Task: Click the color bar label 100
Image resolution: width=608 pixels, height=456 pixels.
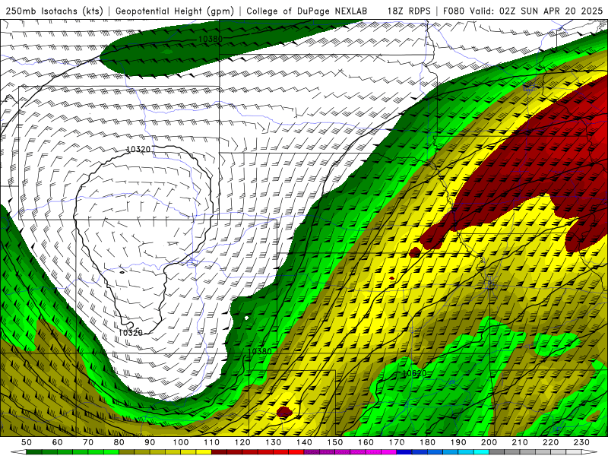Action: point(181,442)
